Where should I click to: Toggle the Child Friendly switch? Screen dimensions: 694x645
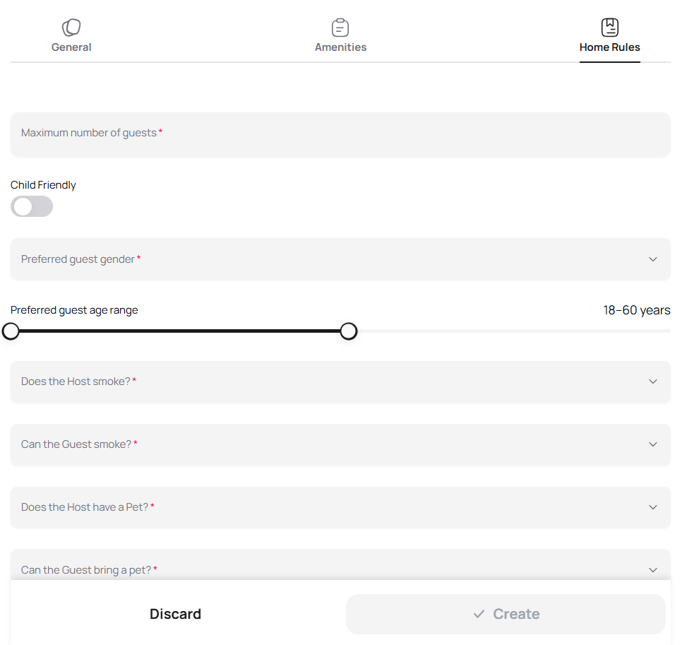click(32, 206)
